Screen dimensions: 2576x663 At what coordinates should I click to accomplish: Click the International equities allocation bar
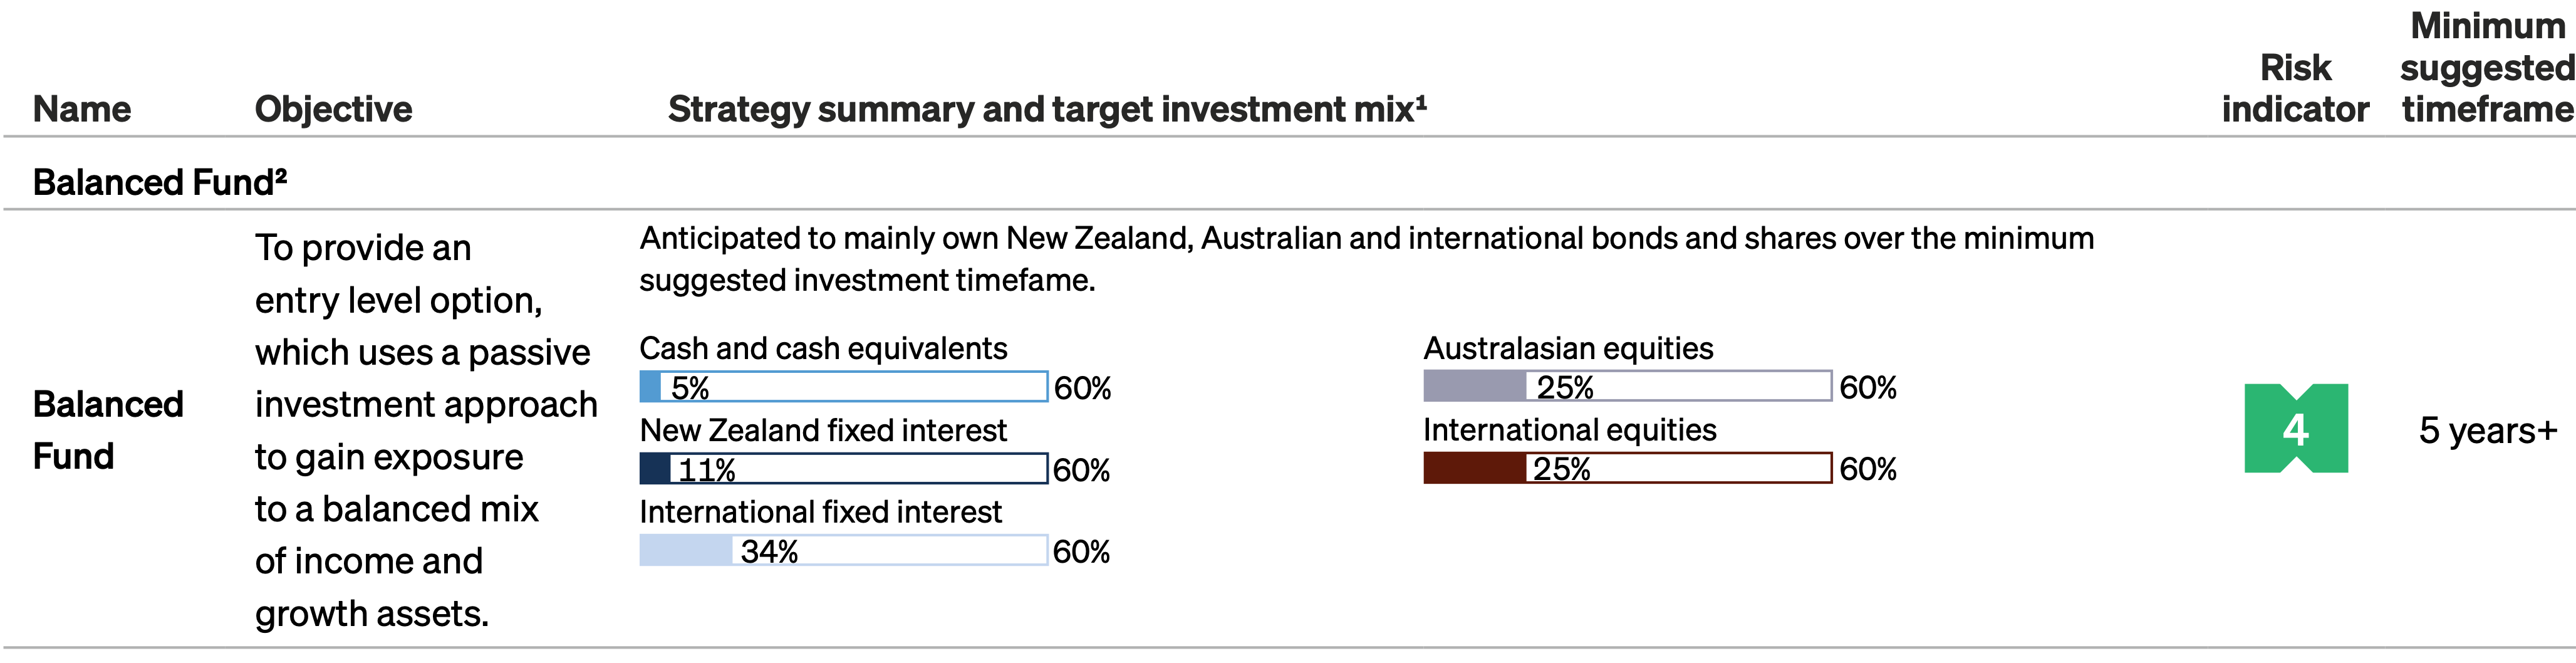coord(1627,468)
